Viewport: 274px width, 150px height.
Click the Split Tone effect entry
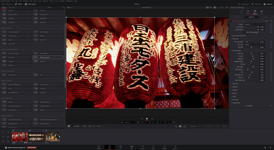(48, 61)
